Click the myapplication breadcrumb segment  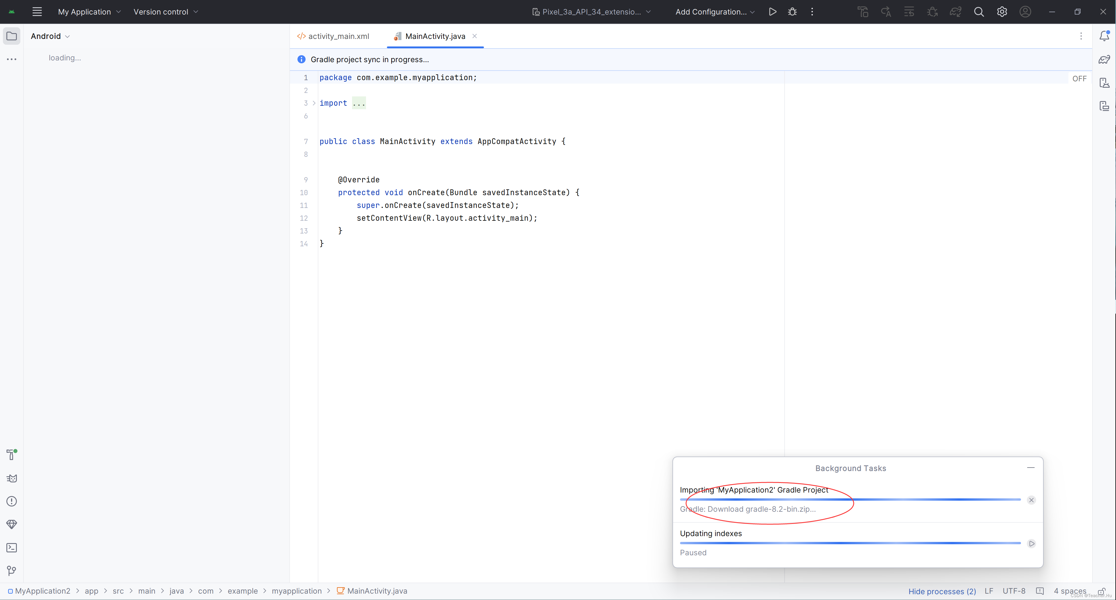click(x=297, y=591)
